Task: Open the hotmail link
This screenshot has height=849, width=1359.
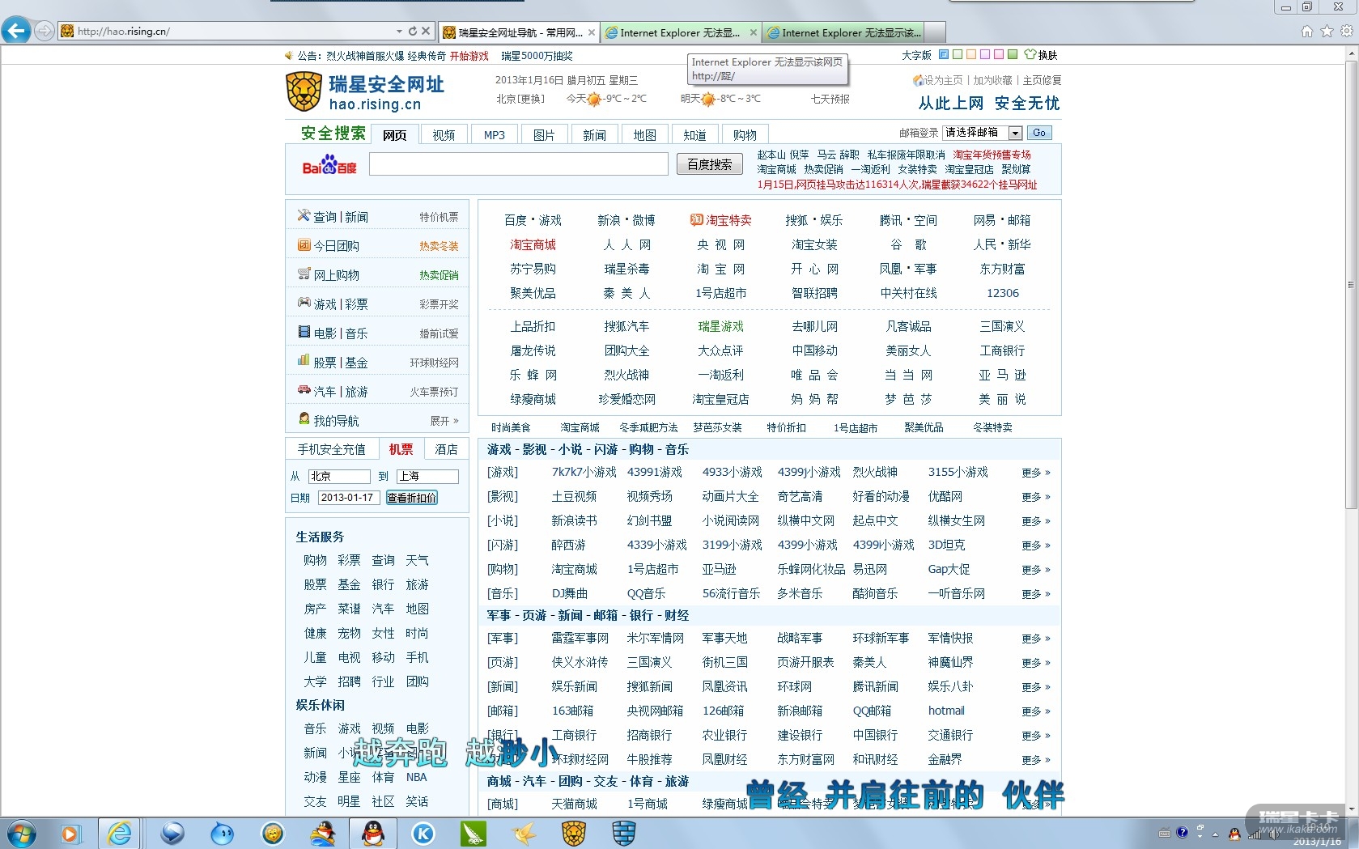Action: 946,711
